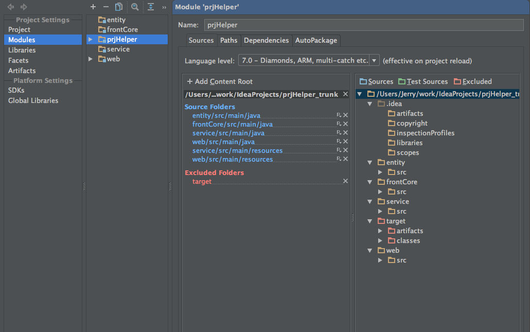Open the Dependencies tab

[x=267, y=40]
